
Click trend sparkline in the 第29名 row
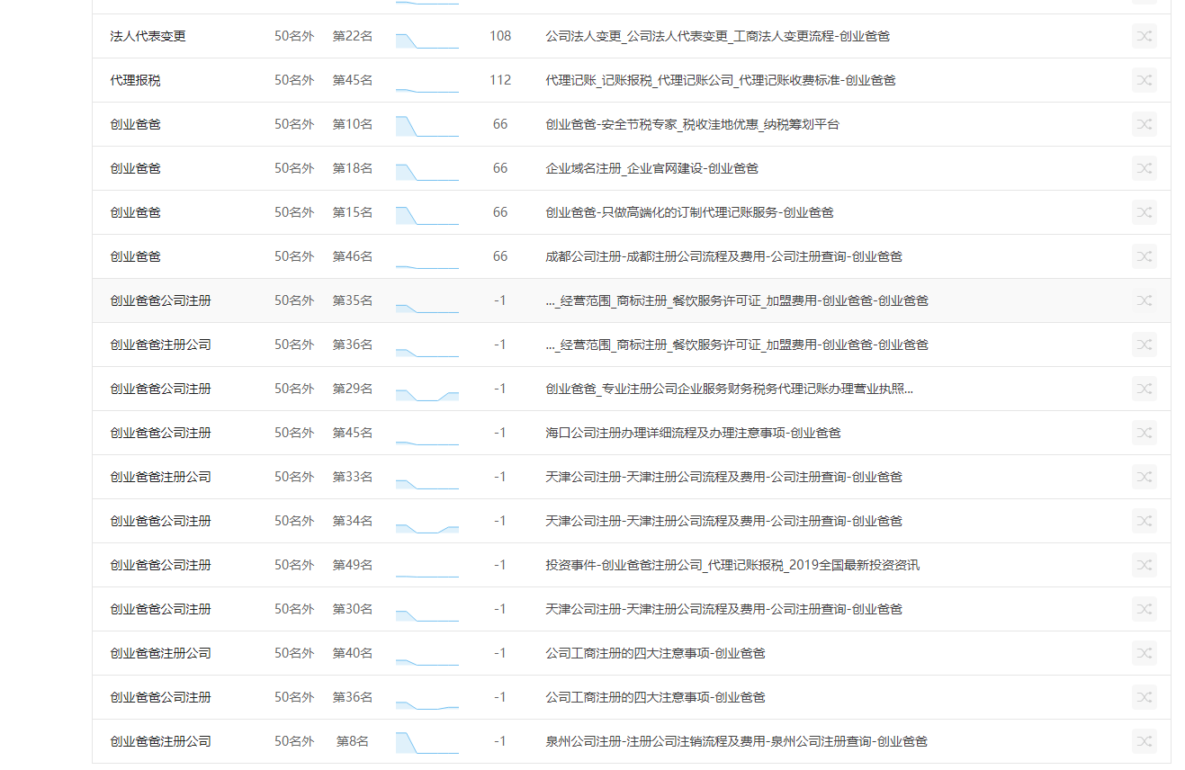pos(427,394)
